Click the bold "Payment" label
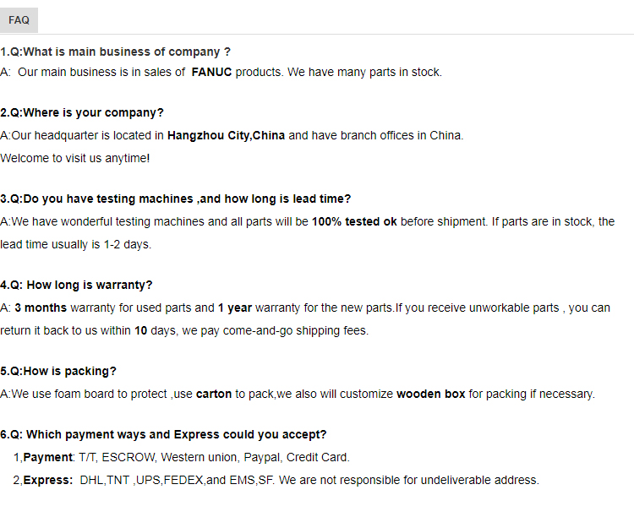Image resolution: width=634 pixels, height=528 pixels. click(x=48, y=457)
